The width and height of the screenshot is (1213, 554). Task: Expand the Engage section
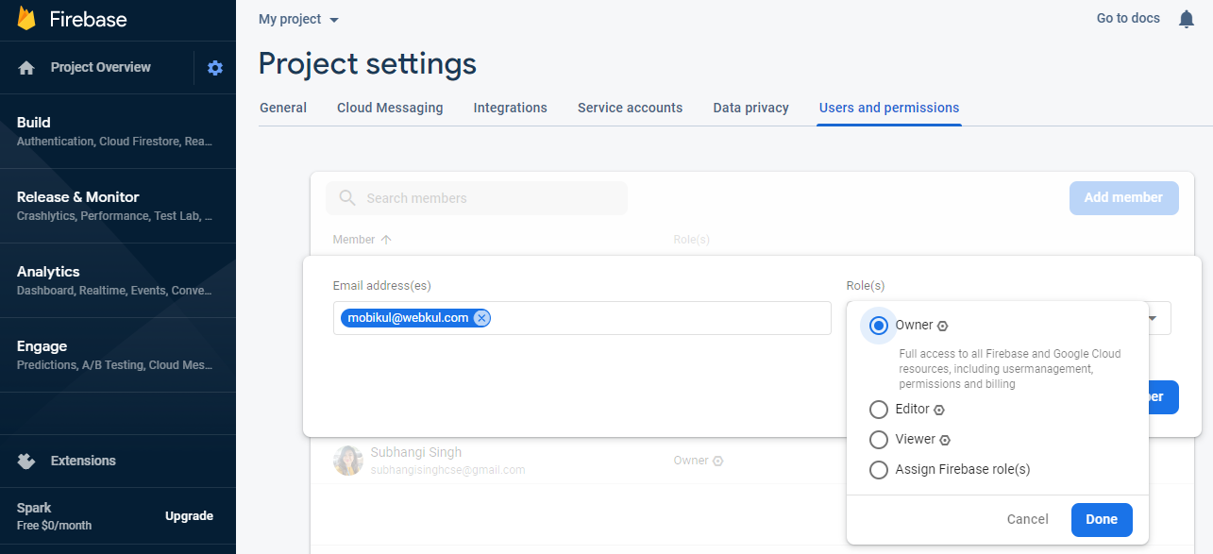[x=118, y=355]
